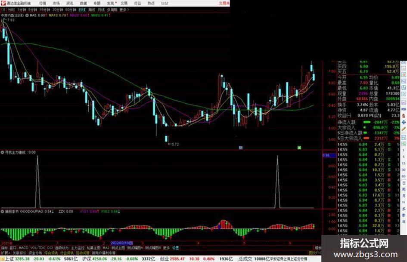Expand 更多 period options
The image size is (407, 262).
pyautogui.click(x=124, y=9)
